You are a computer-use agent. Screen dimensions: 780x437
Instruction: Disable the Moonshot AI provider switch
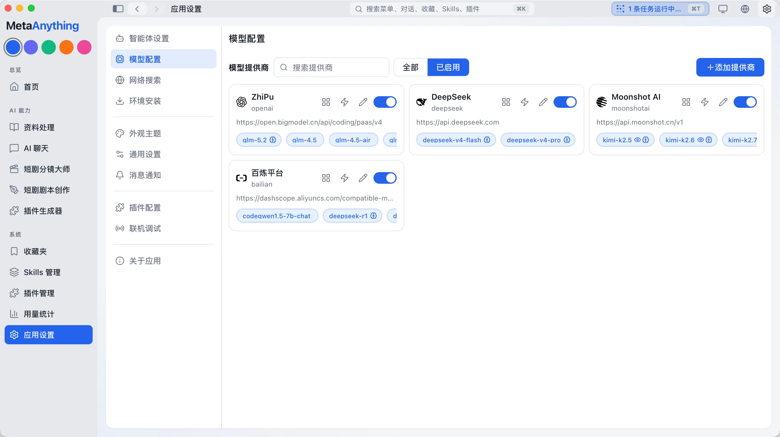point(745,102)
